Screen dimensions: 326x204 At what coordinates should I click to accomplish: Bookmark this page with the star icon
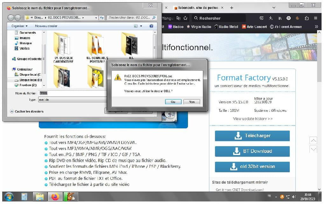(185, 18)
